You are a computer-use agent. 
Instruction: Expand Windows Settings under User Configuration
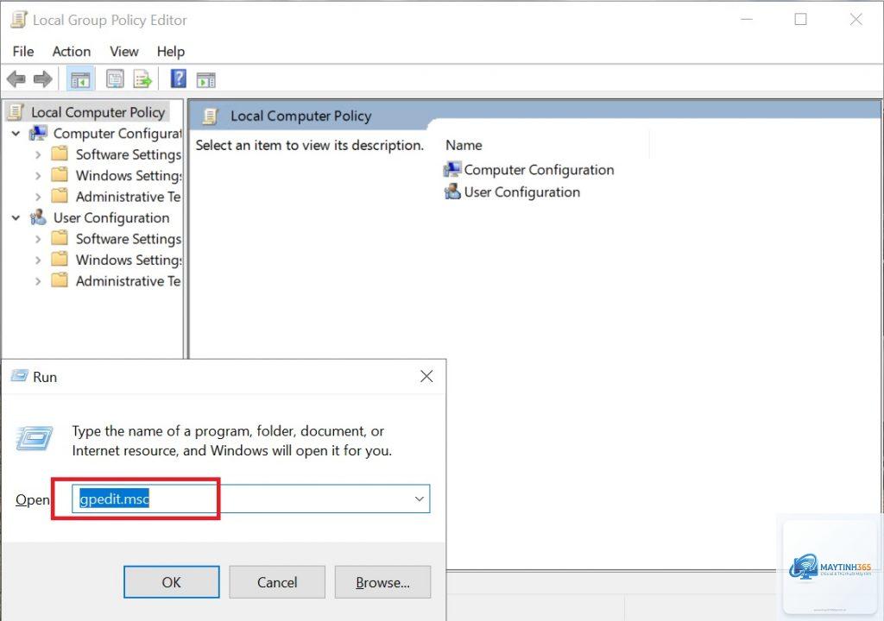click(x=38, y=260)
